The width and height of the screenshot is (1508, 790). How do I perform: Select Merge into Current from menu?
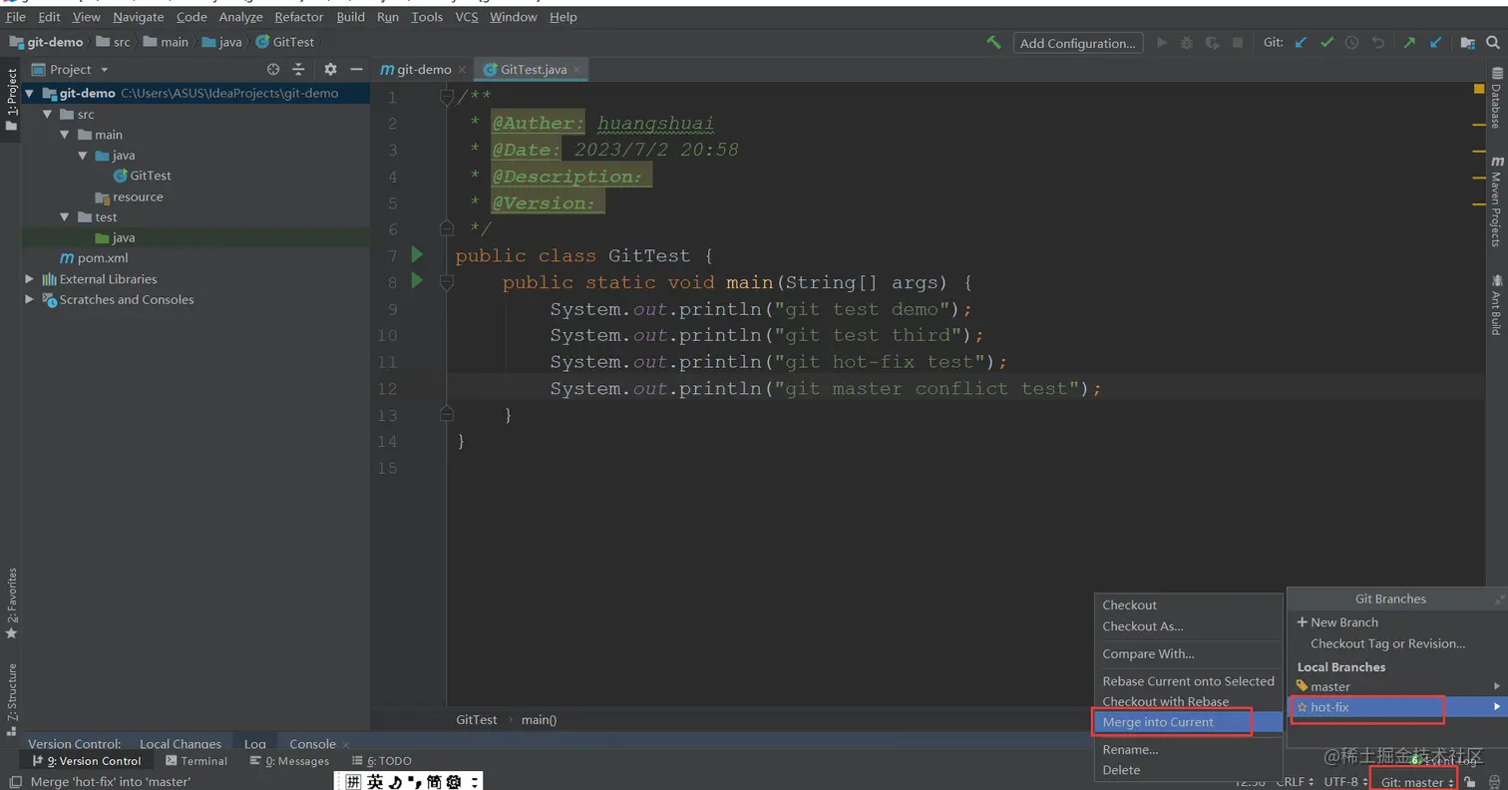[1188, 722]
